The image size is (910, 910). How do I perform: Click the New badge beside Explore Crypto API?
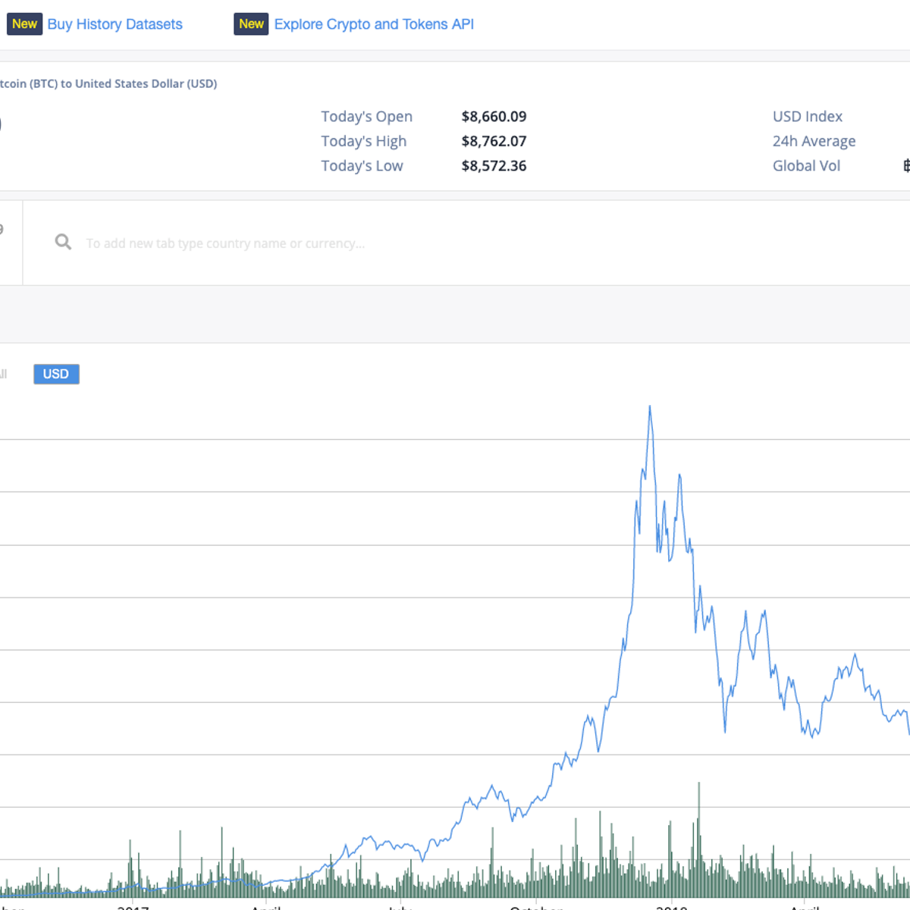click(x=250, y=24)
